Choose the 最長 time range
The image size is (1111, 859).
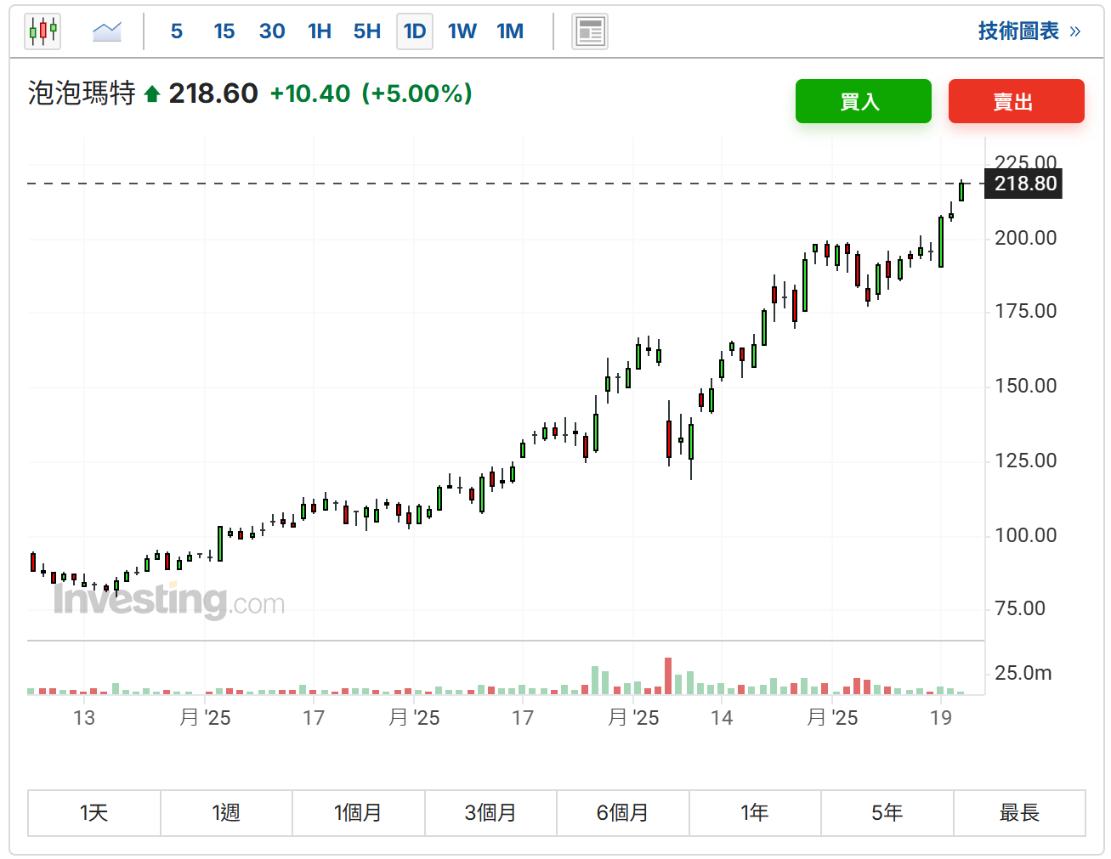1019,813
